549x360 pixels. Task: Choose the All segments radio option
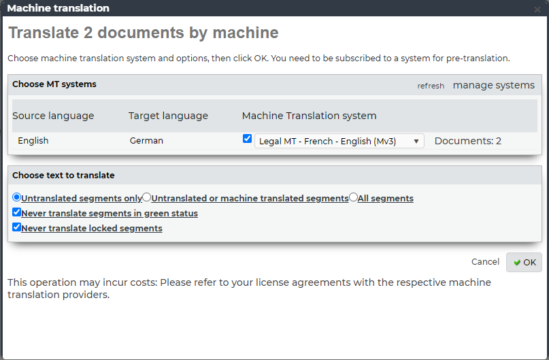click(353, 197)
